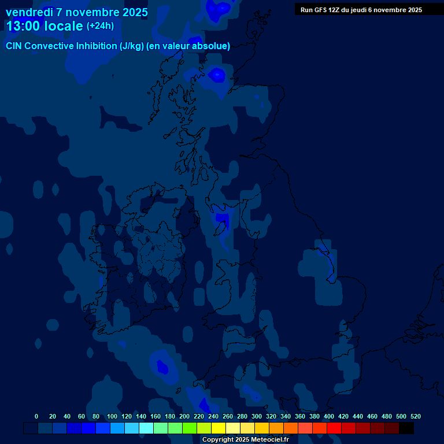Click the bright blue spot over northern Scotland

(217, 75)
